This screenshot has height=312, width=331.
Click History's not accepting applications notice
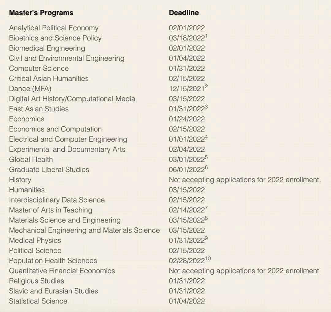tap(245, 180)
